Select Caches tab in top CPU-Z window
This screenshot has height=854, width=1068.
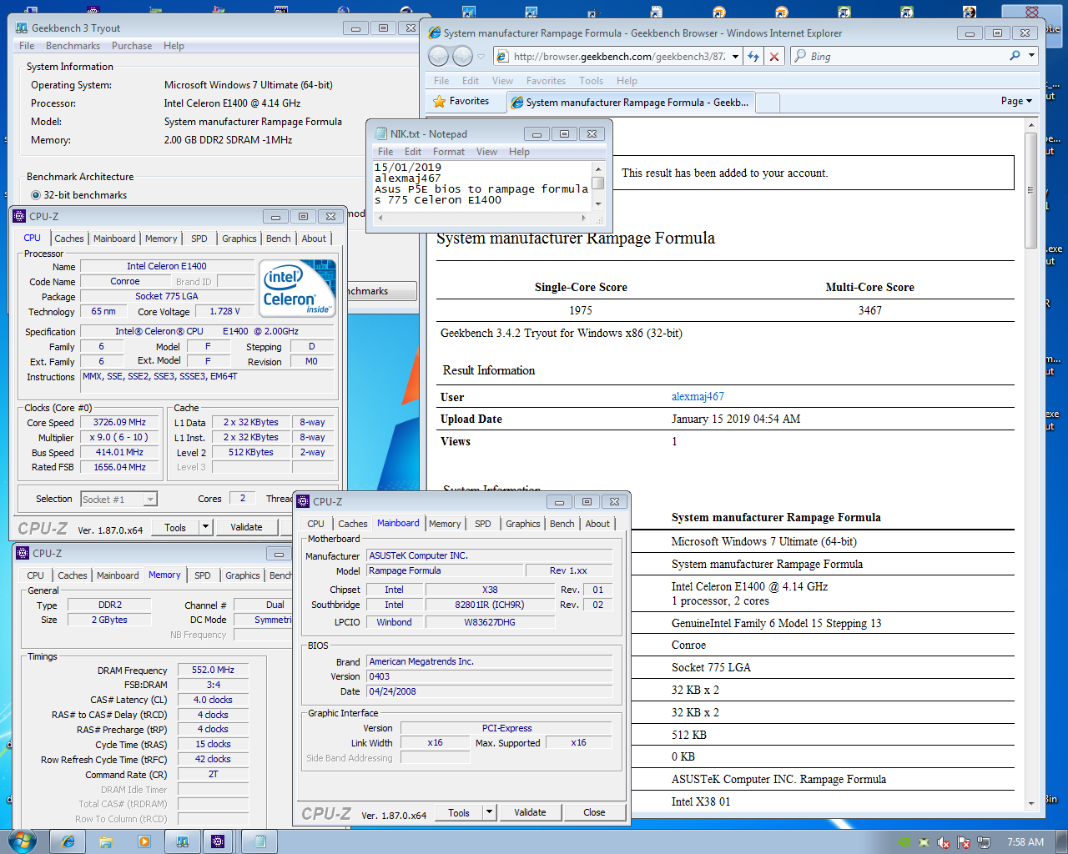click(69, 239)
